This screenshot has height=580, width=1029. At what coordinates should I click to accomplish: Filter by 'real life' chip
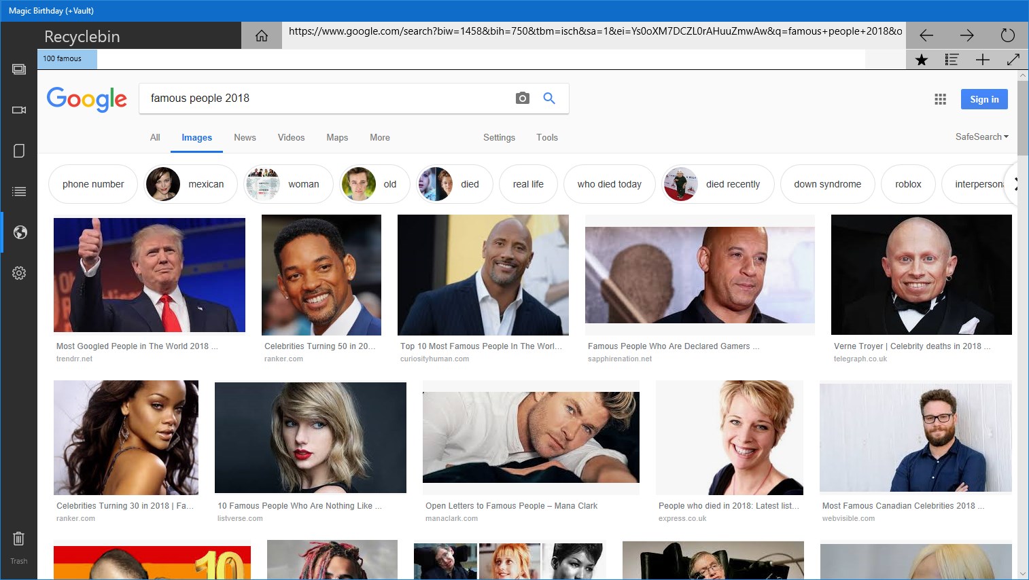point(528,184)
